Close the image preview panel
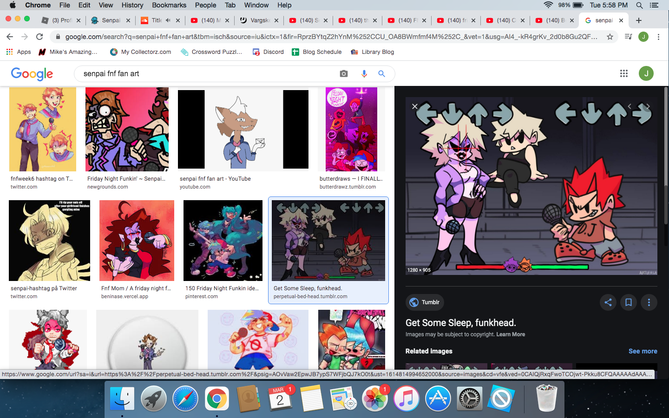Image resolution: width=669 pixels, height=418 pixels. point(415,106)
